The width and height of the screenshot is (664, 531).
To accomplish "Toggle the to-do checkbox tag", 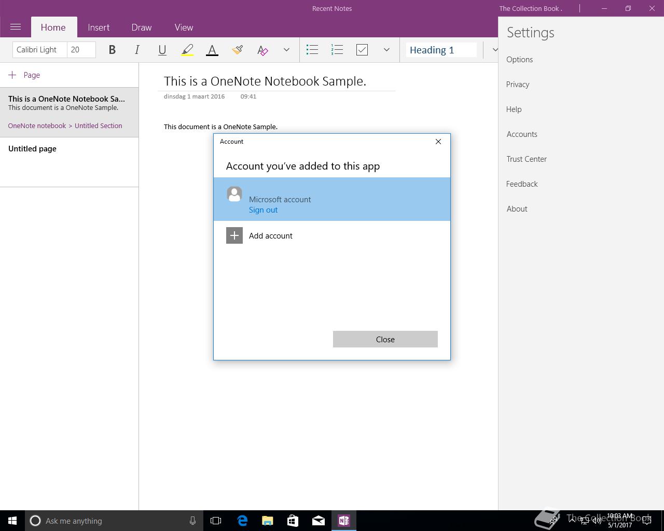I will click(x=362, y=50).
